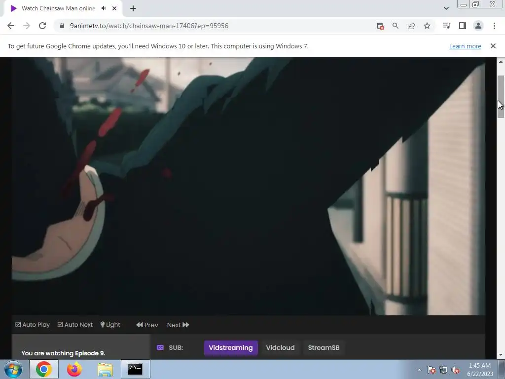Open the zoom magnifier icon
Image resolution: width=505 pixels, height=379 pixels.
point(396,26)
